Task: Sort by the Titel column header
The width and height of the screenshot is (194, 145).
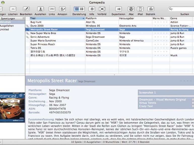Action: coord(57,18)
